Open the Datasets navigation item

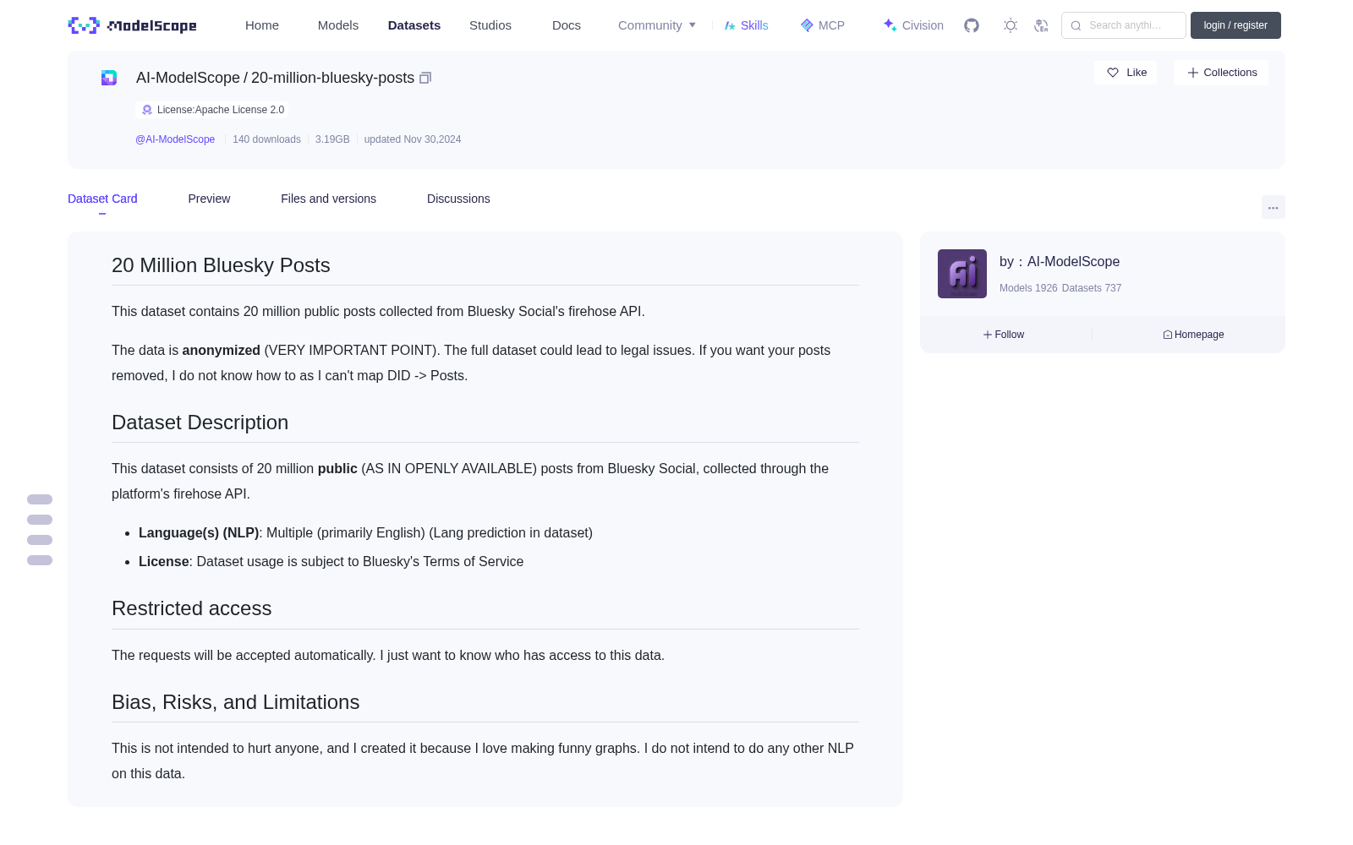coord(414,25)
